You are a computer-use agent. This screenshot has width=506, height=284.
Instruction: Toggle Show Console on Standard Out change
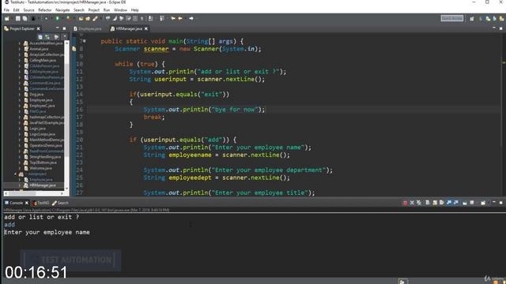click(448, 203)
